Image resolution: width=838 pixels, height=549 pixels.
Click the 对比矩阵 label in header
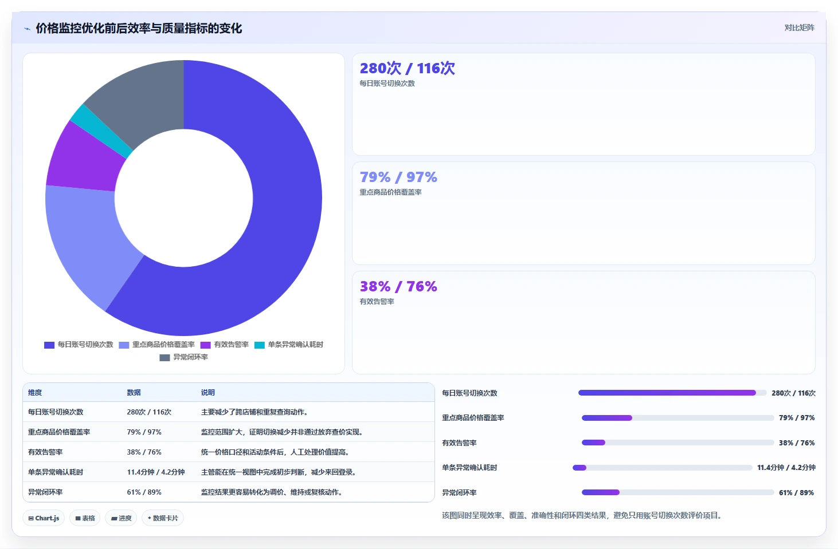tap(799, 27)
